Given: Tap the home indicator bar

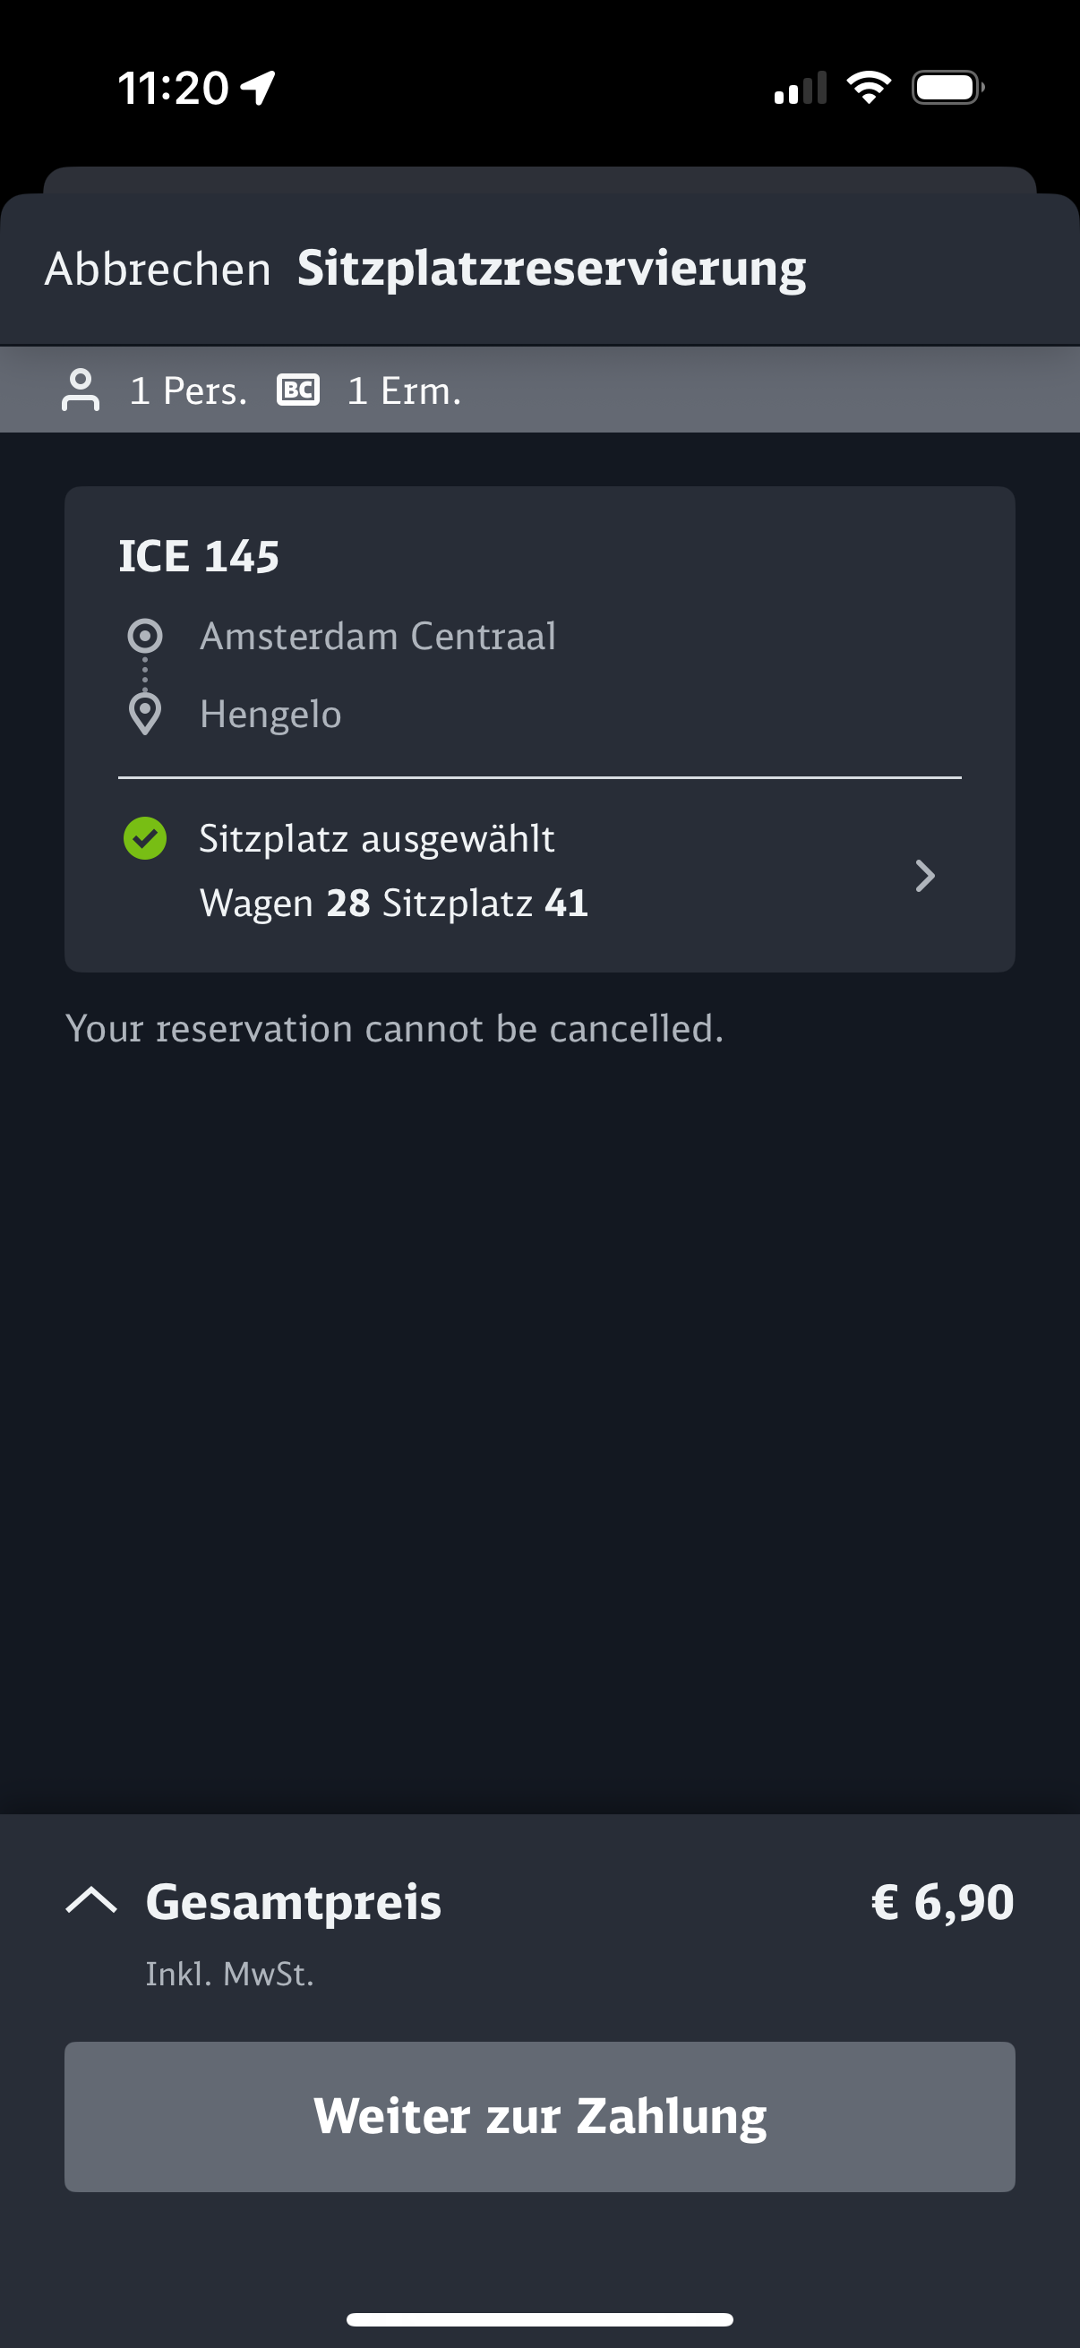Looking at the screenshot, I should (x=539, y=2318).
